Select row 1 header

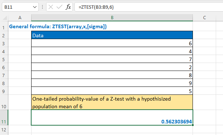(4, 27)
